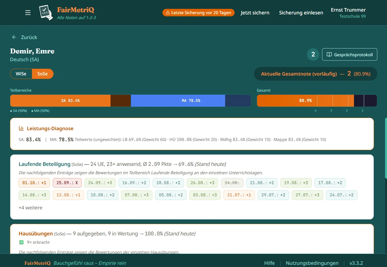Select the 07.08.: +3 entry chip
This screenshot has width=387, height=267.
tap(137, 195)
